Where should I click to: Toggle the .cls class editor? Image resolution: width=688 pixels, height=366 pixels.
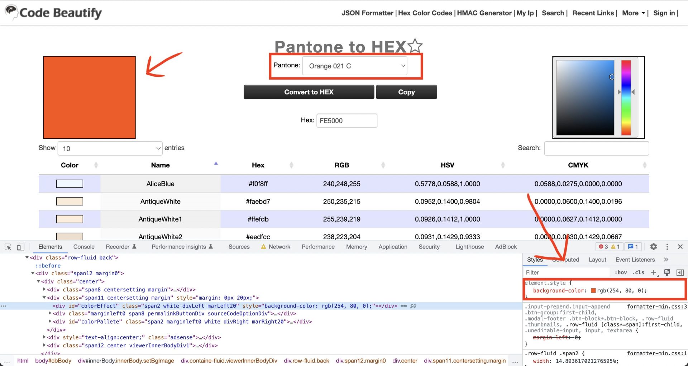click(638, 272)
